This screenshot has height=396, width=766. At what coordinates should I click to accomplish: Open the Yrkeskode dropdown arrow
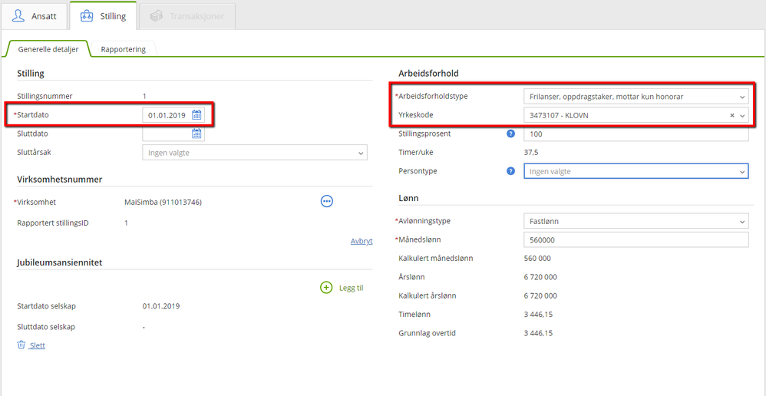(742, 116)
